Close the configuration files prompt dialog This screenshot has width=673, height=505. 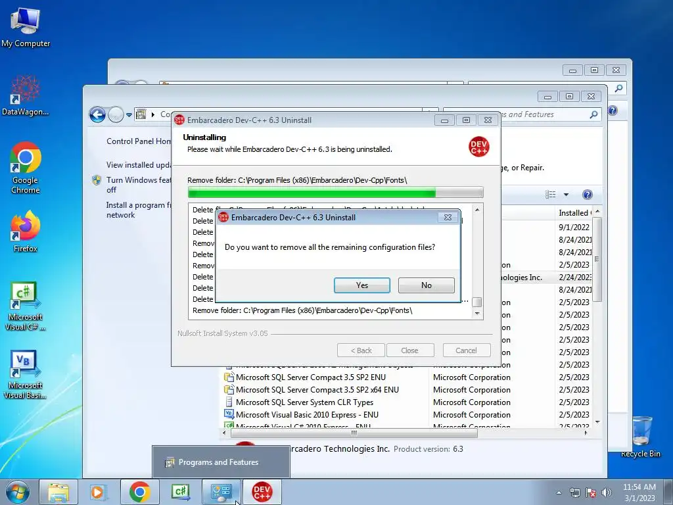click(x=447, y=217)
